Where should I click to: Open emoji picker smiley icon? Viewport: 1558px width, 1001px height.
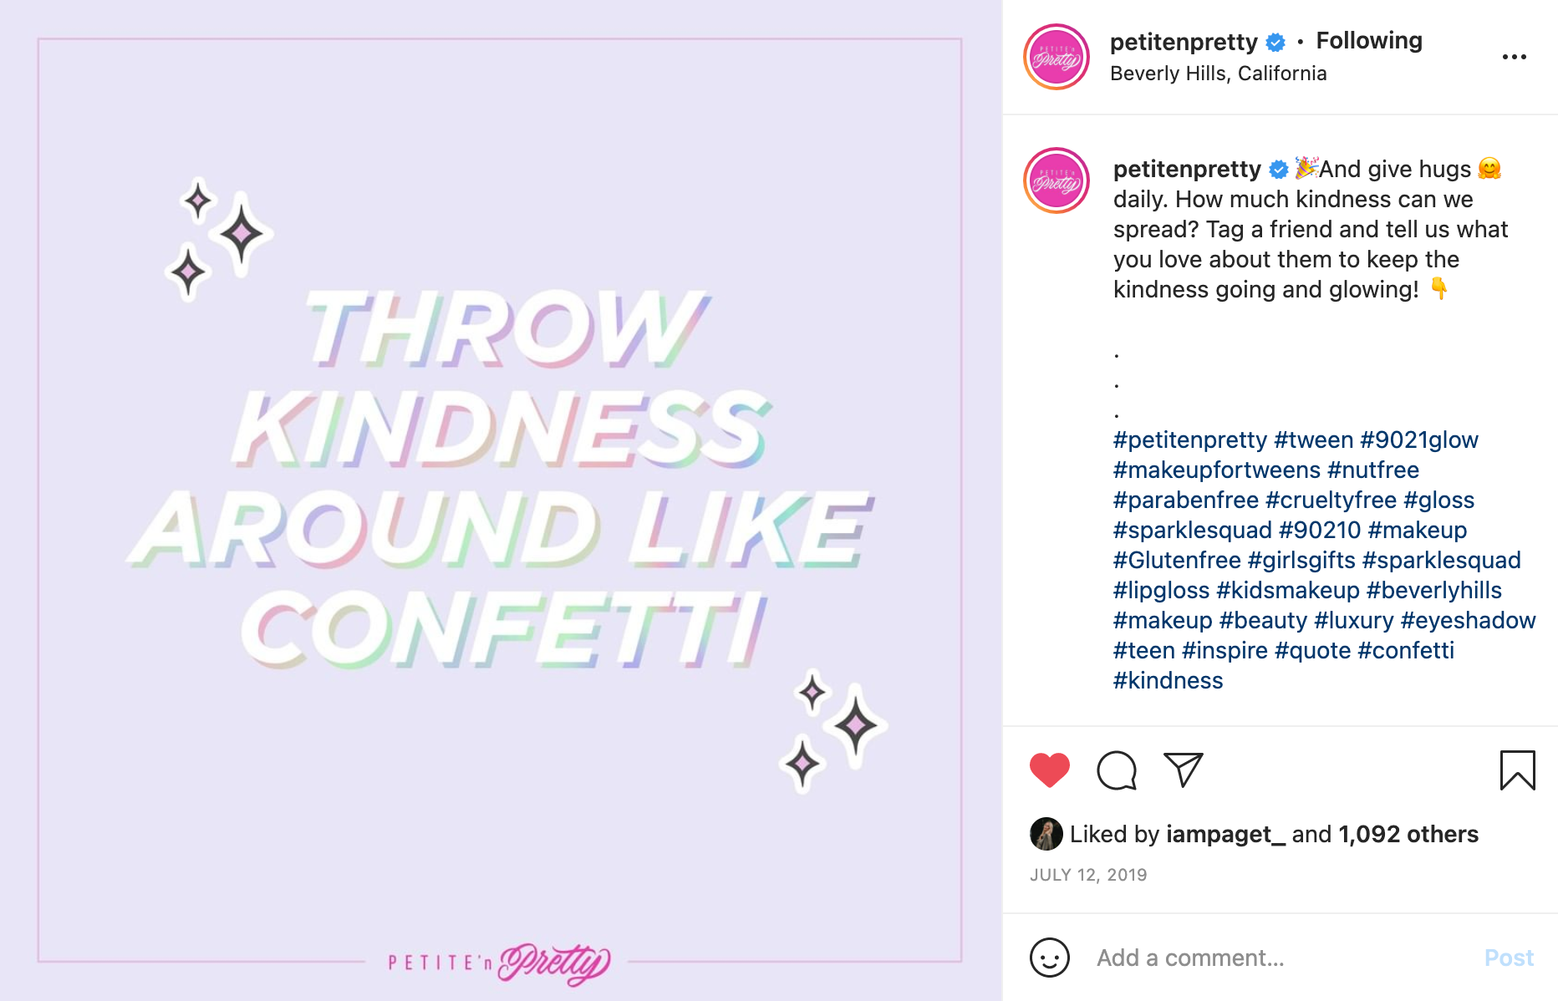[1050, 958]
